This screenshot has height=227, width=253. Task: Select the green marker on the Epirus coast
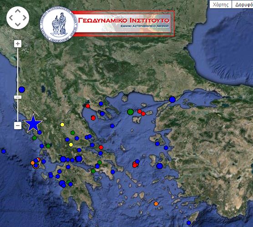[x=35, y=138]
